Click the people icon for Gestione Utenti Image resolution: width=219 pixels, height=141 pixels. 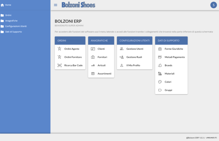coord(122,49)
